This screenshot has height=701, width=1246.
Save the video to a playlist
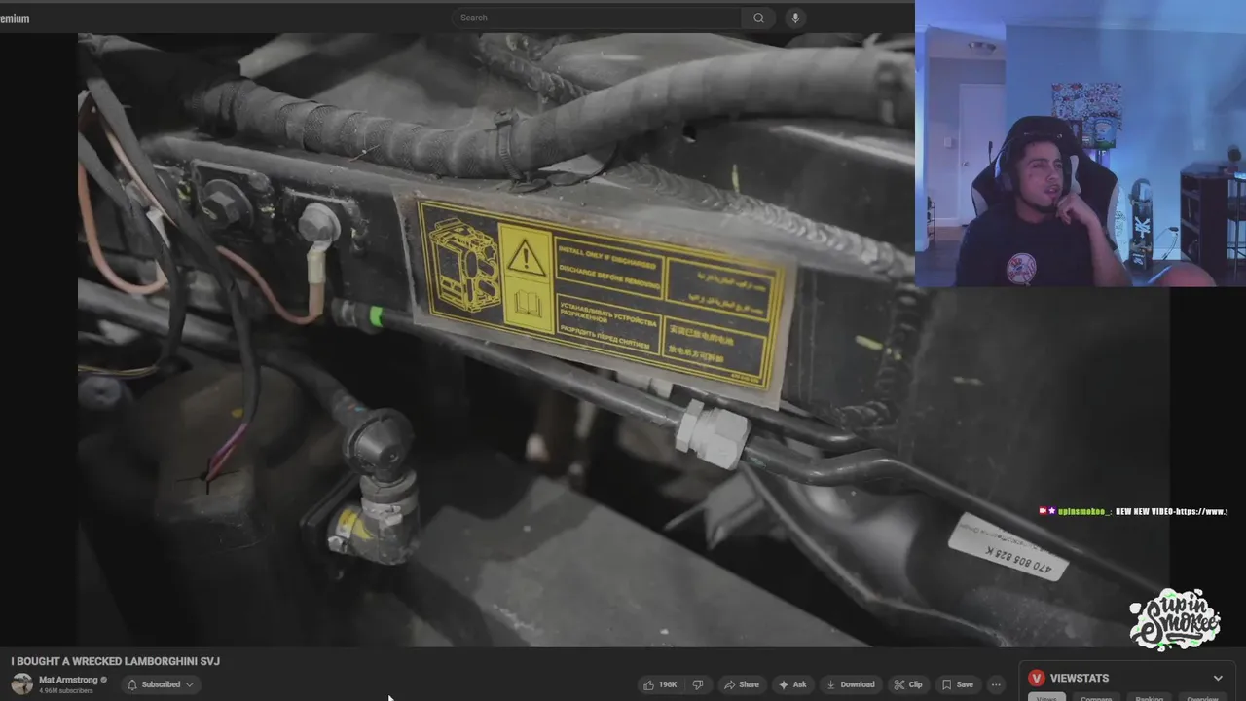(958, 684)
